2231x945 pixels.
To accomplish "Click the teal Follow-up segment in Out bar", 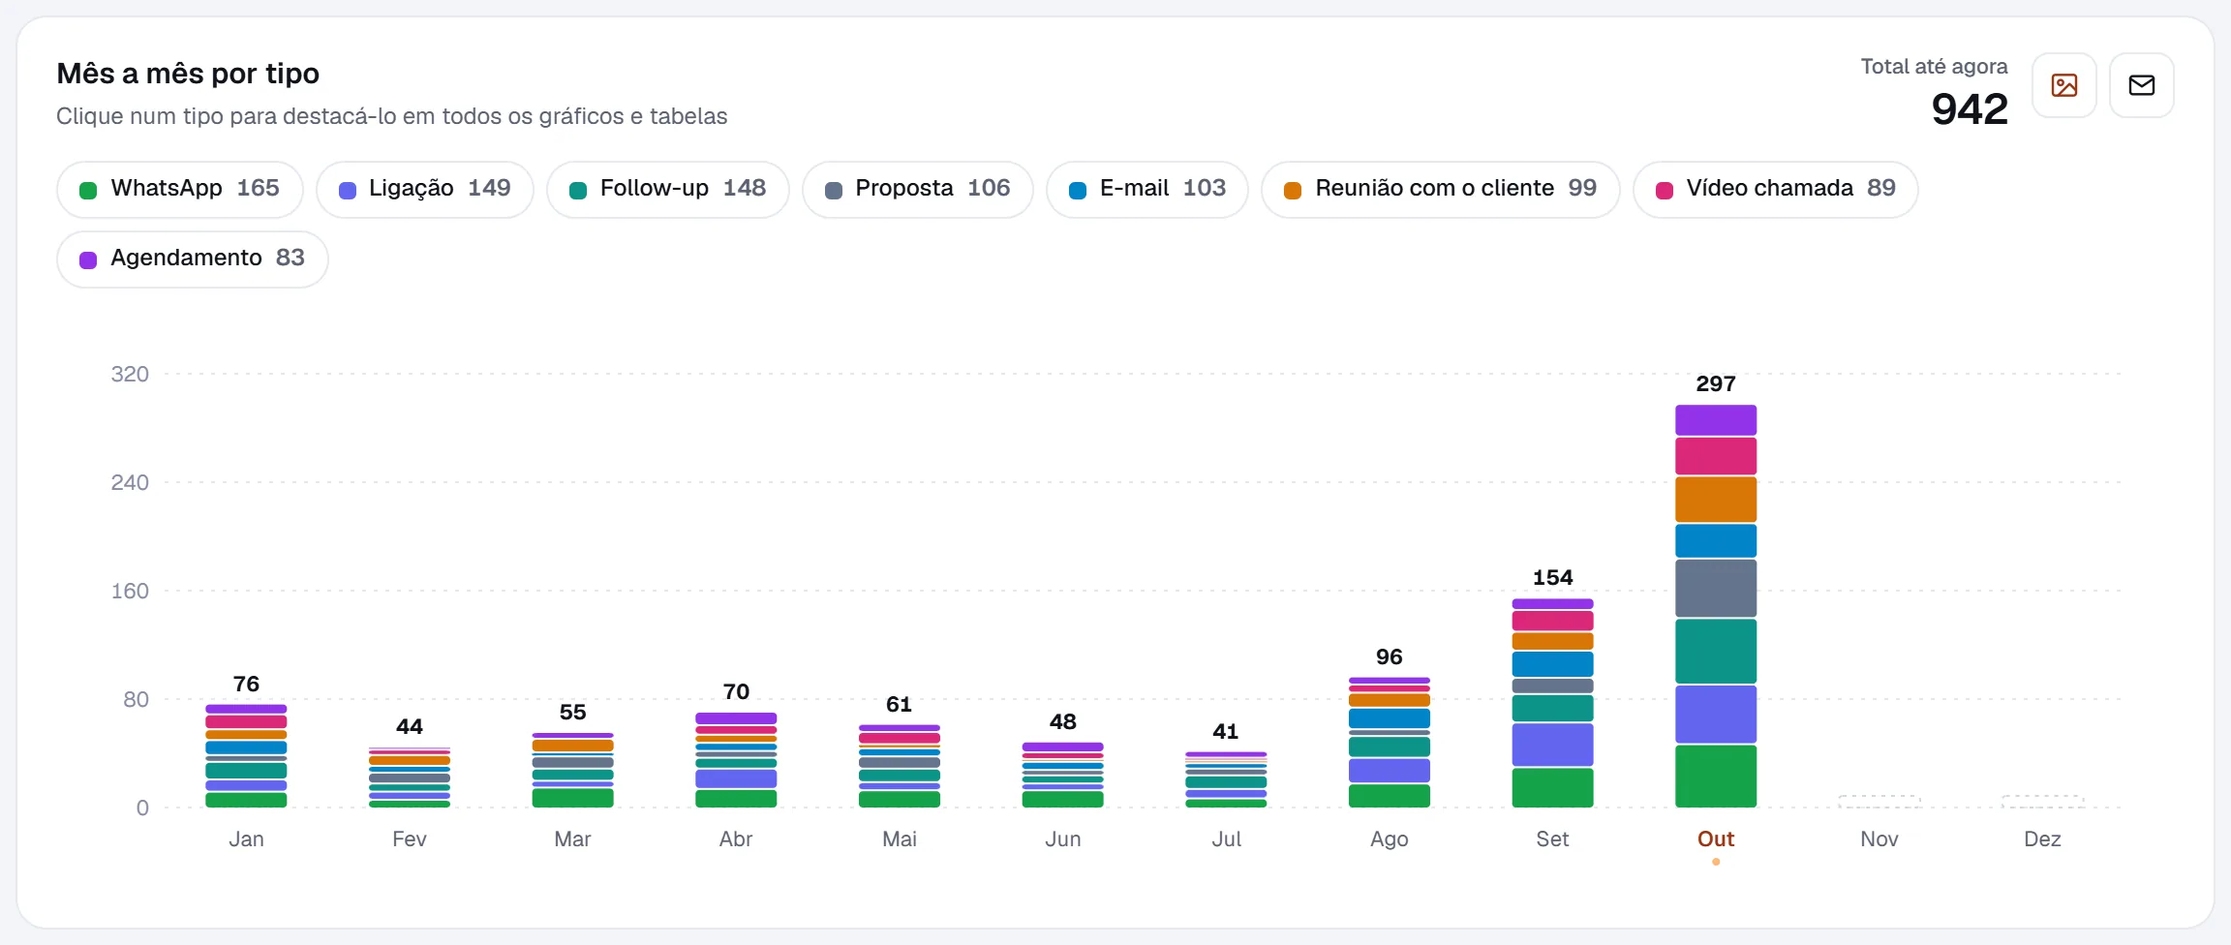I will [1716, 652].
